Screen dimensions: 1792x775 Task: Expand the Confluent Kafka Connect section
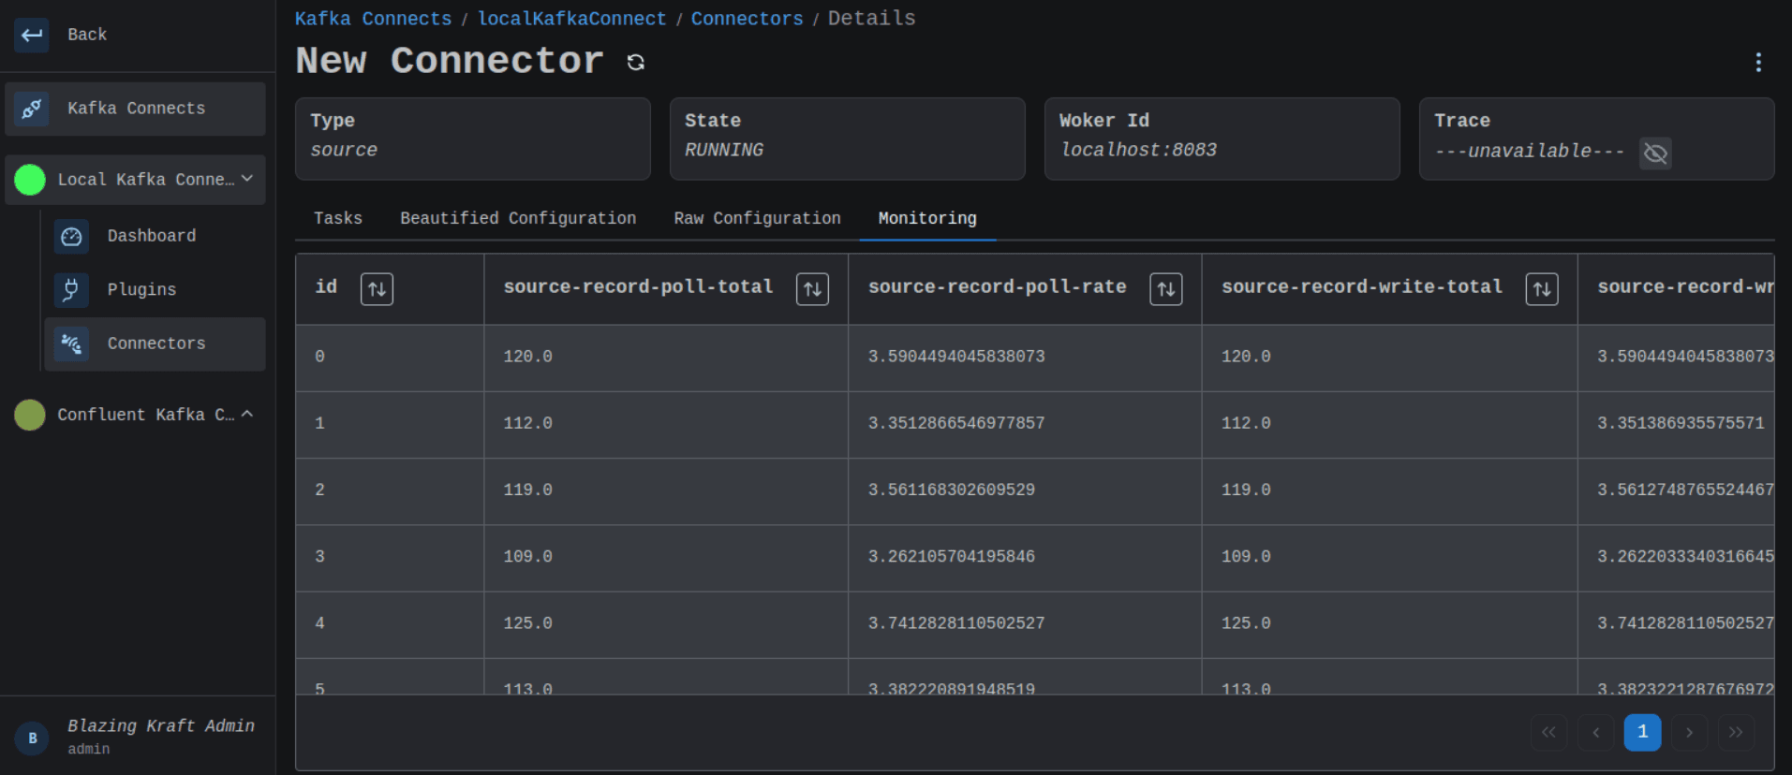247,414
